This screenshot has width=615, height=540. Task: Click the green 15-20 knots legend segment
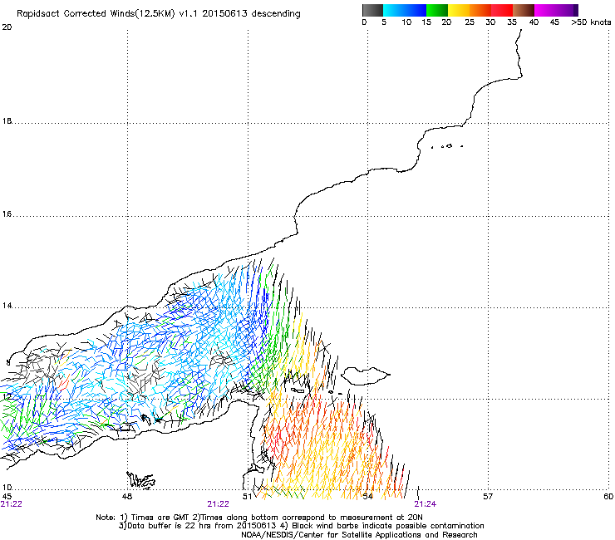click(x=437, y=10)
